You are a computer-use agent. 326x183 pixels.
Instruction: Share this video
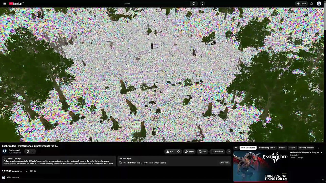click(189, 152)
